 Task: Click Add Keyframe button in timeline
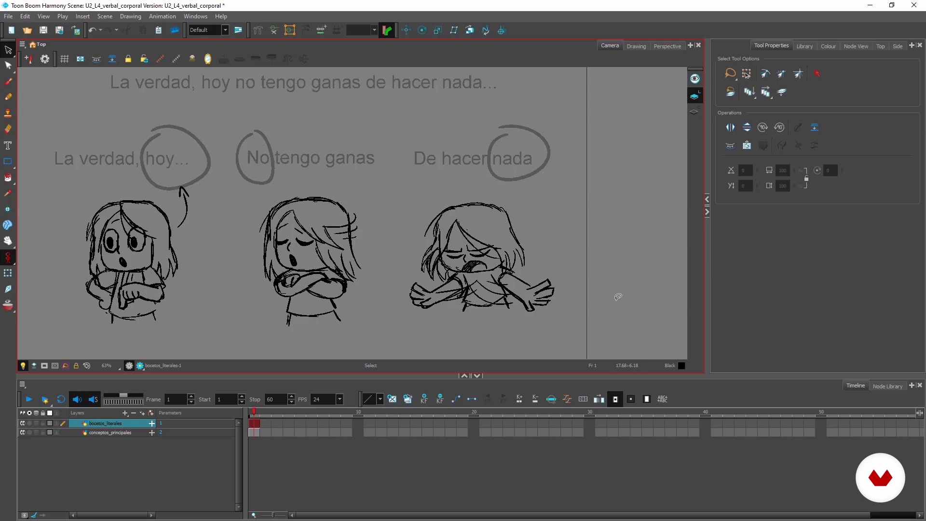(424, 399)
